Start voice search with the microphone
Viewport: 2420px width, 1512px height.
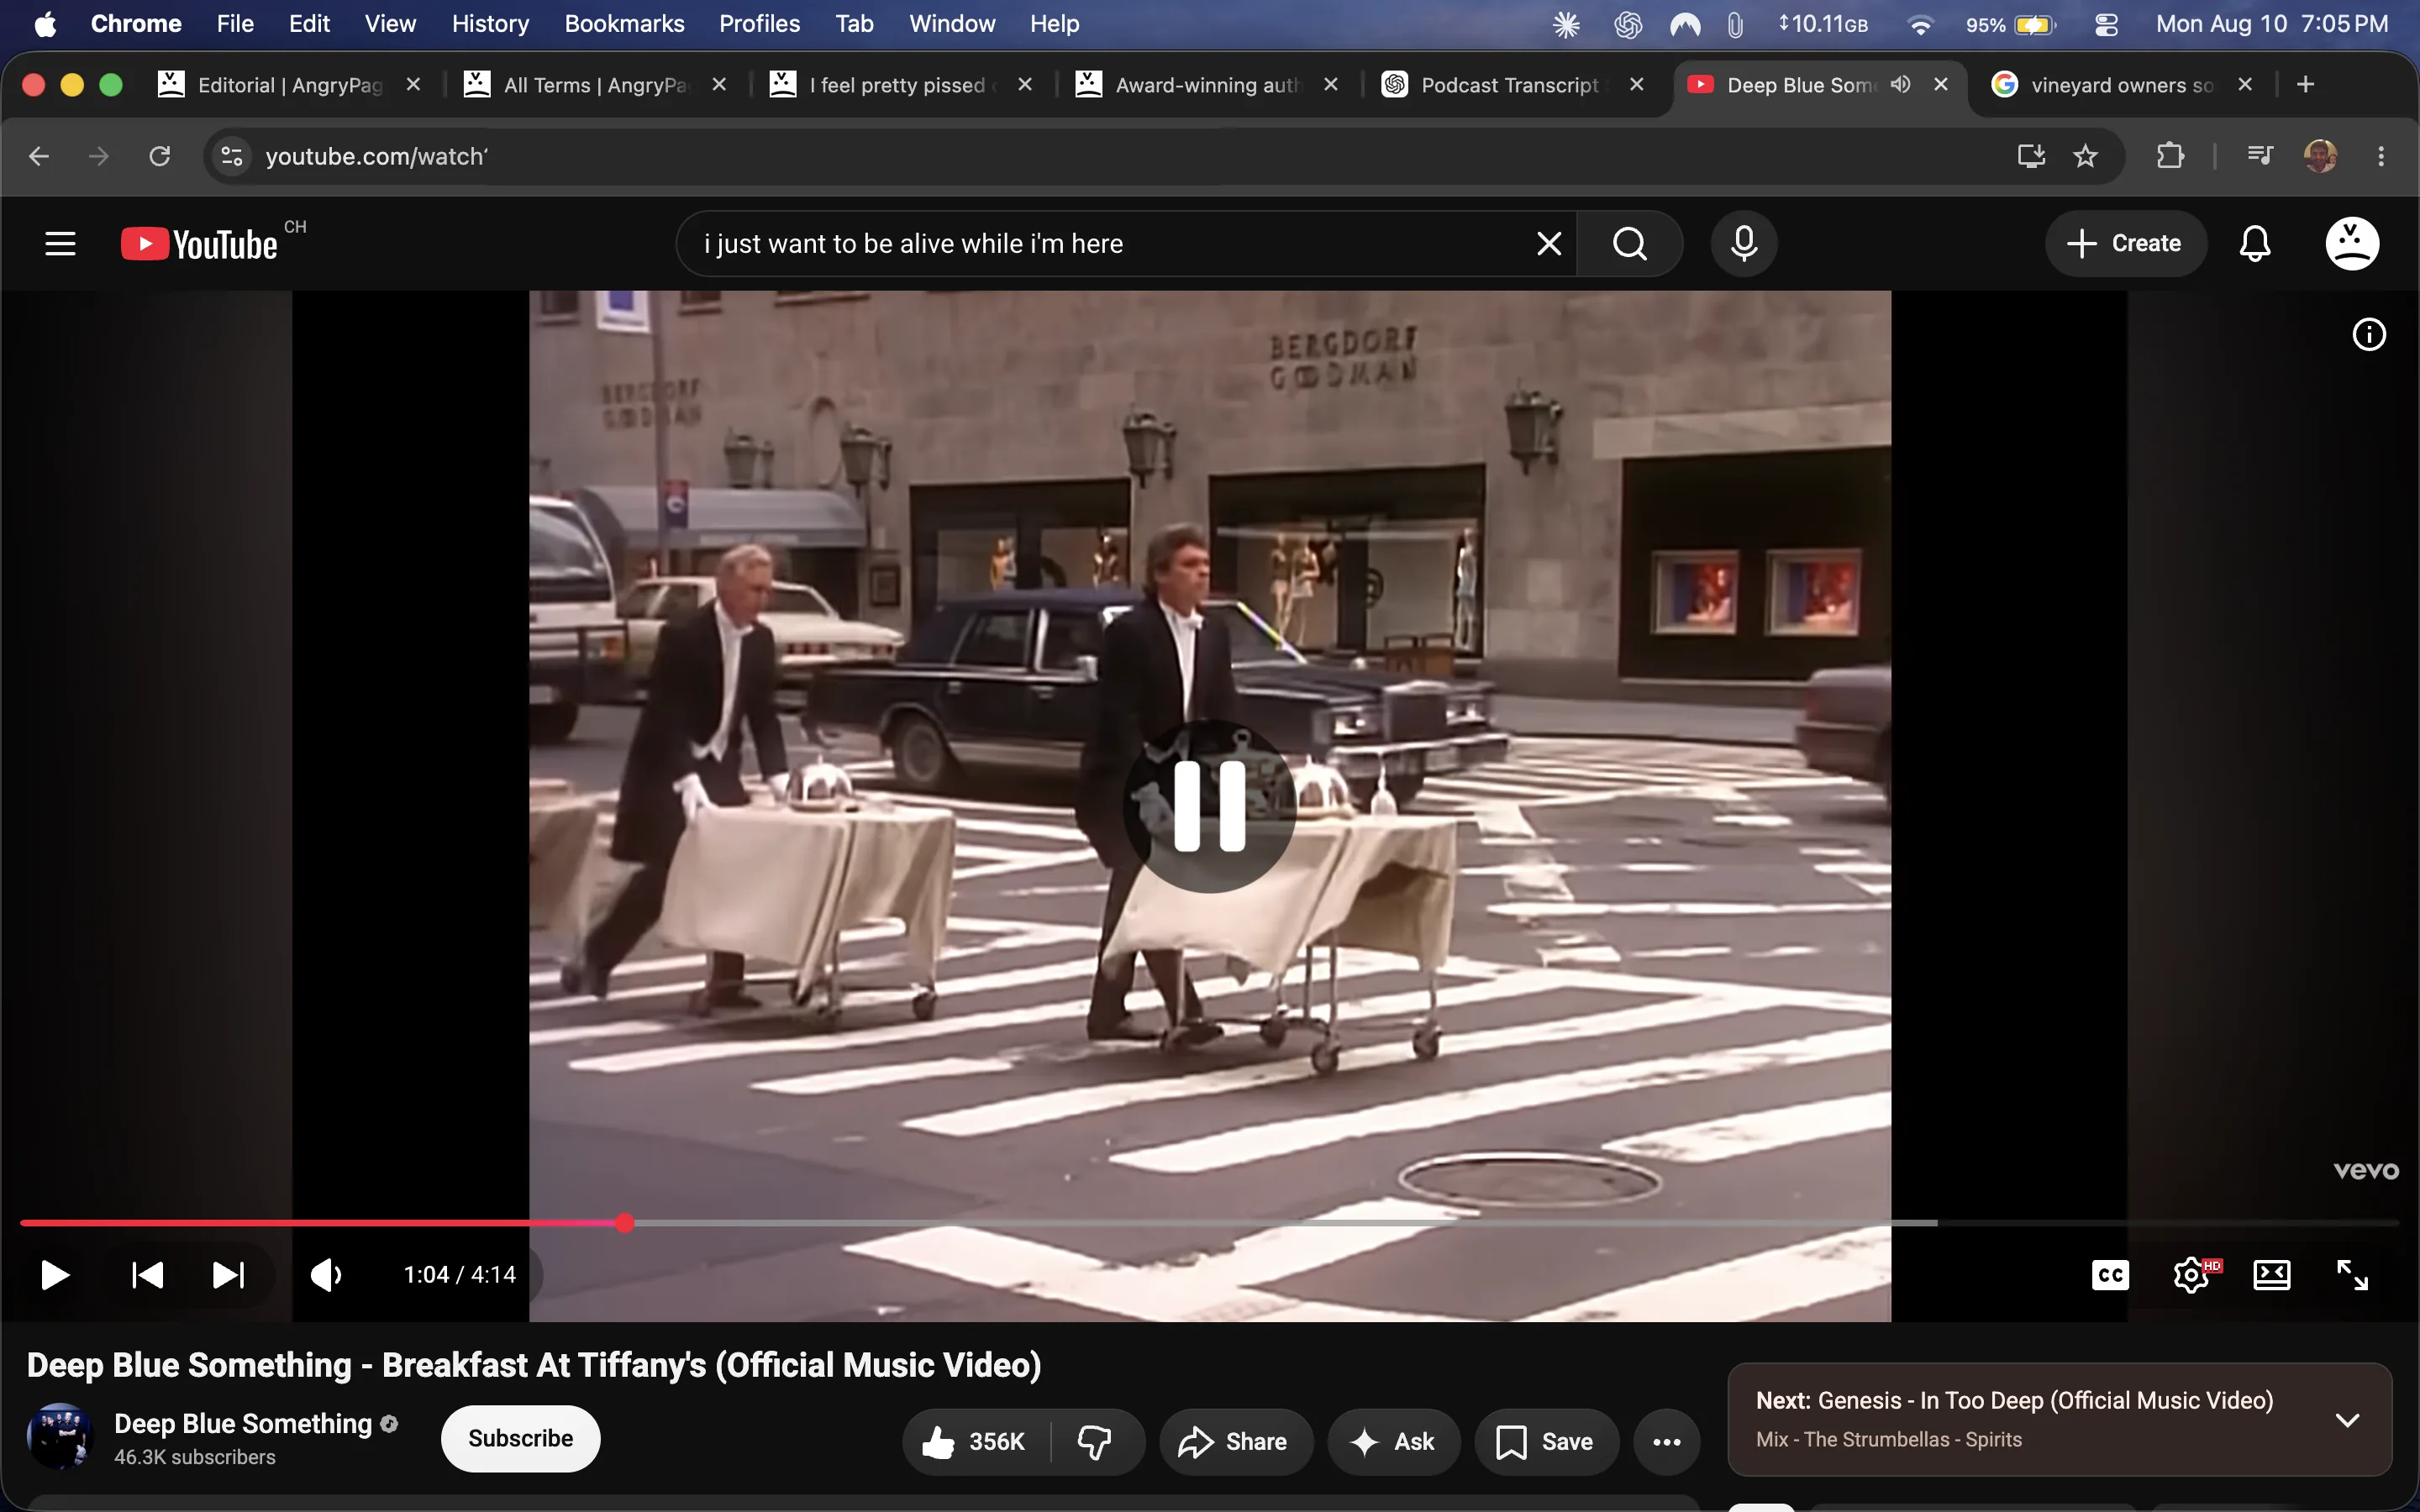(1744, 243)
